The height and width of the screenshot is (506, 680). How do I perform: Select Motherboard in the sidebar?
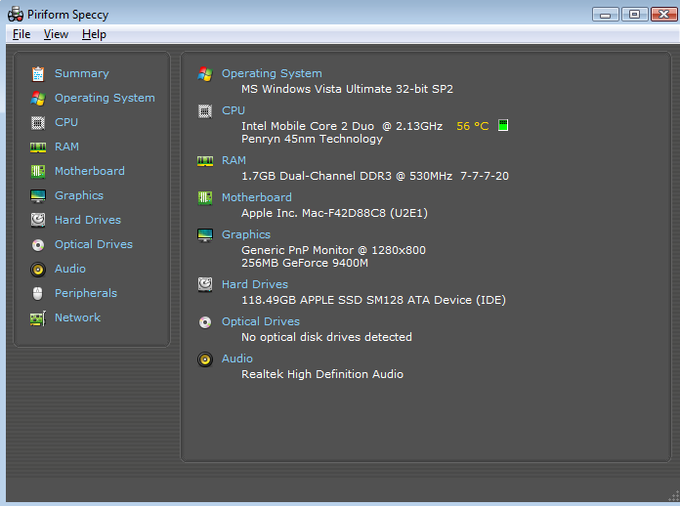pyautogui.click(x=90, y=171)
